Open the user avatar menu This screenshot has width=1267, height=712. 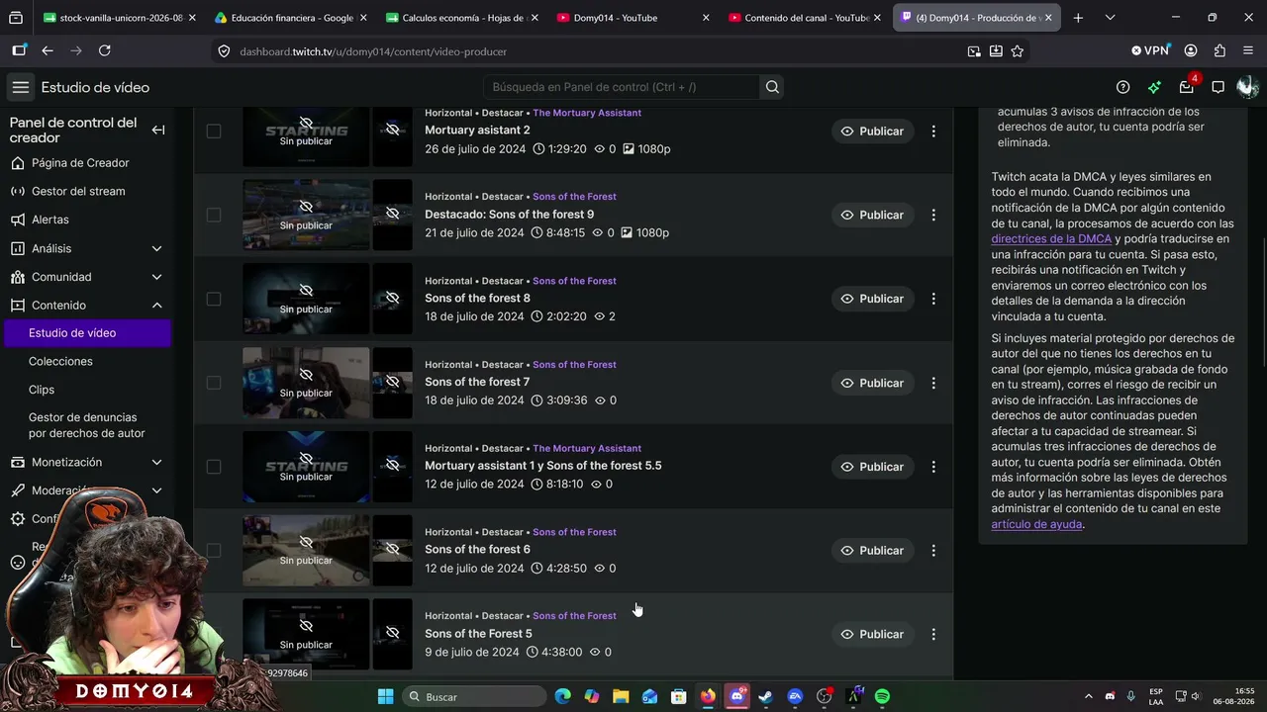point(1247,87)
